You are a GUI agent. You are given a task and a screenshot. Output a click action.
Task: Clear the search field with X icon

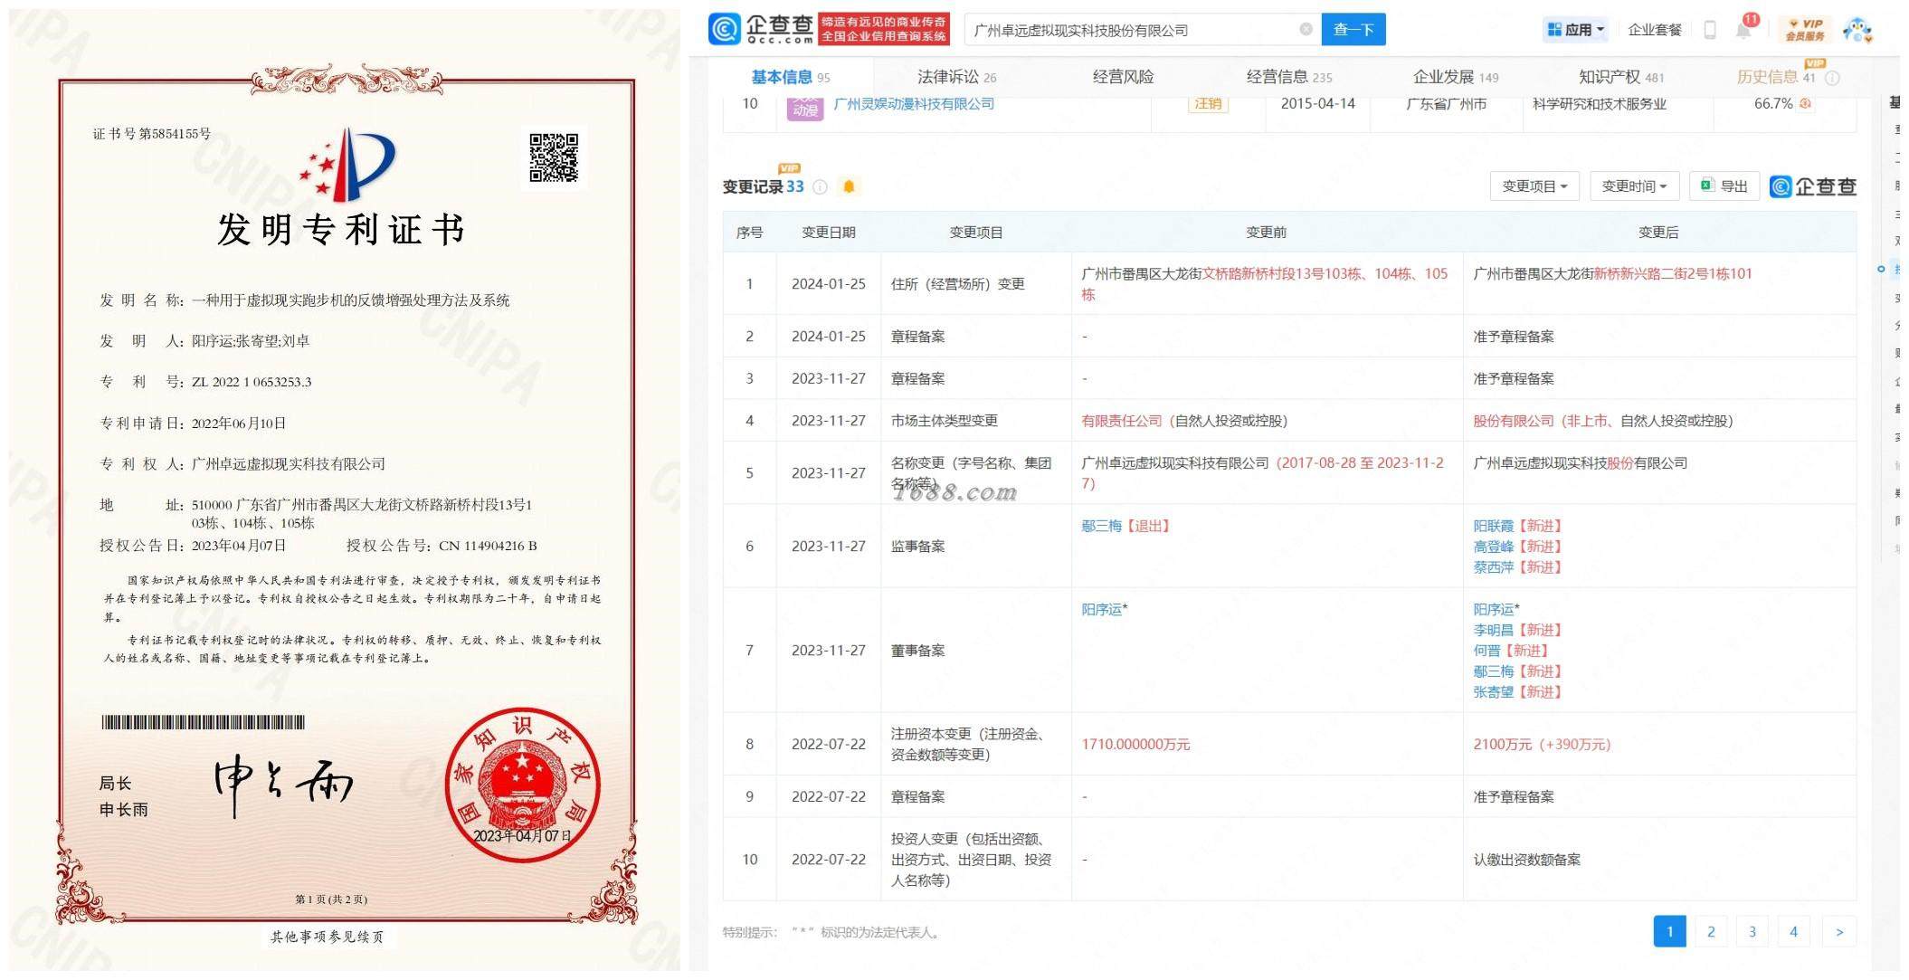click(x=1306, y=30)
